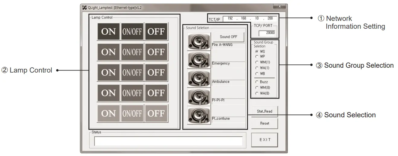Turn OFF the third row lamp
Screen dimensions: 398x156
156,73
